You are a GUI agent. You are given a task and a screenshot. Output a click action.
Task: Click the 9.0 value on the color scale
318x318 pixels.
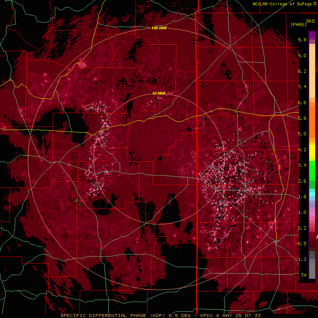coord(302,56)
